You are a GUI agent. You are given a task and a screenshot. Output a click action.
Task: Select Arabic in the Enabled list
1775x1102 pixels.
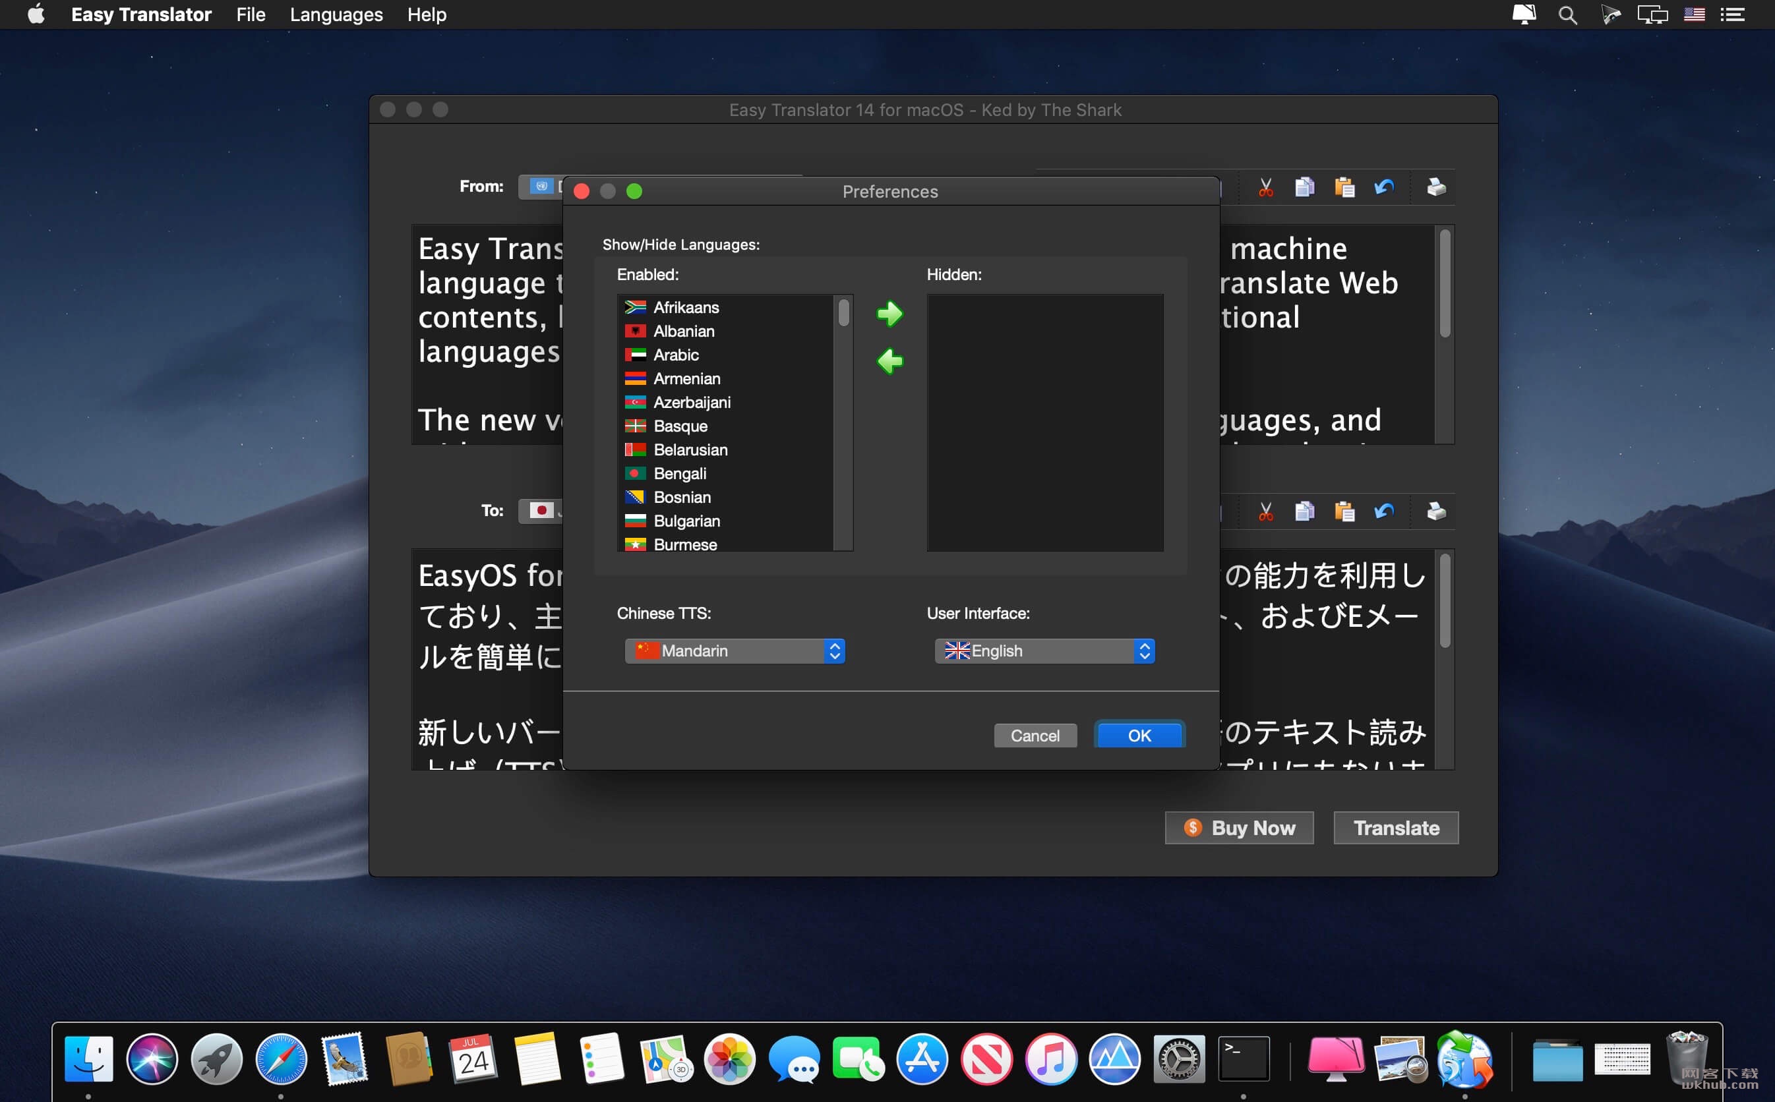coord(725,355)
